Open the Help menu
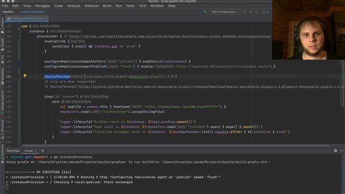Screen dimensions: 345x194 171,6
